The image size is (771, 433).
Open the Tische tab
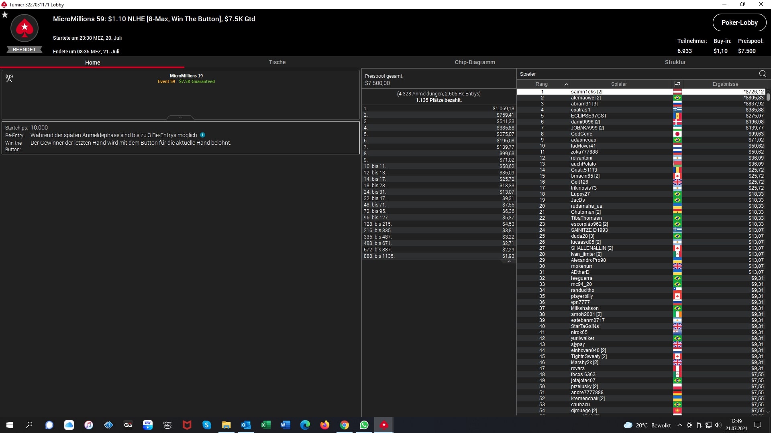(277, 62)
